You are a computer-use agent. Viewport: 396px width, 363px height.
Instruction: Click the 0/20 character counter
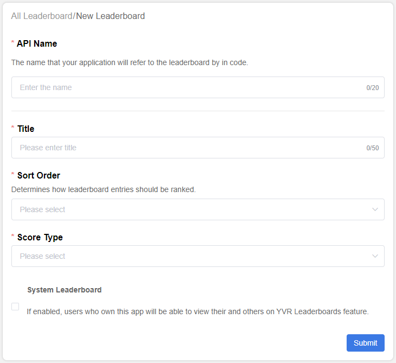[x=372, y=88]
